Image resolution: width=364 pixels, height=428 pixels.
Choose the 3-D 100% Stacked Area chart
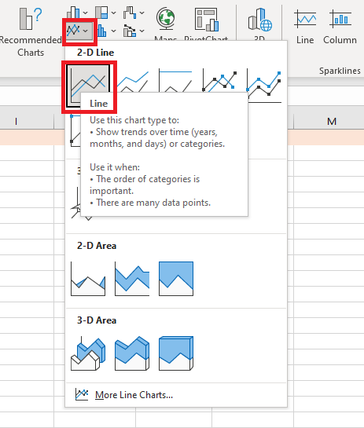176,353
